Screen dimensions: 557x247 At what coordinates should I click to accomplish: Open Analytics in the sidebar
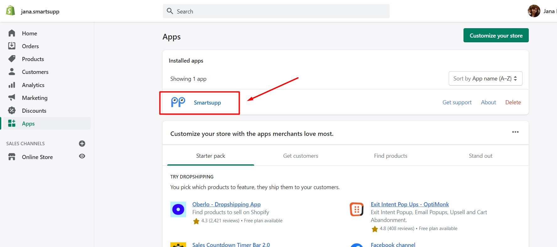click(33, 85)
